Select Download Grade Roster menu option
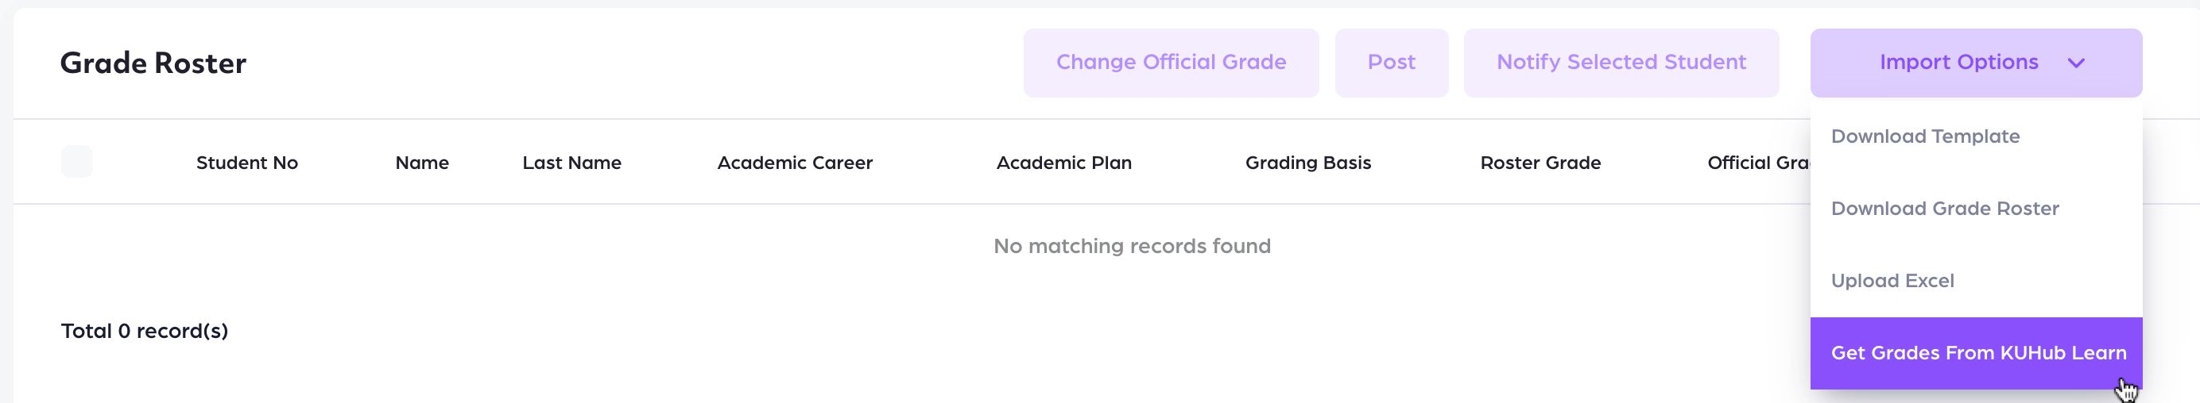Viewport: 2200px width, 403px height. click(x=1945, y=209)
